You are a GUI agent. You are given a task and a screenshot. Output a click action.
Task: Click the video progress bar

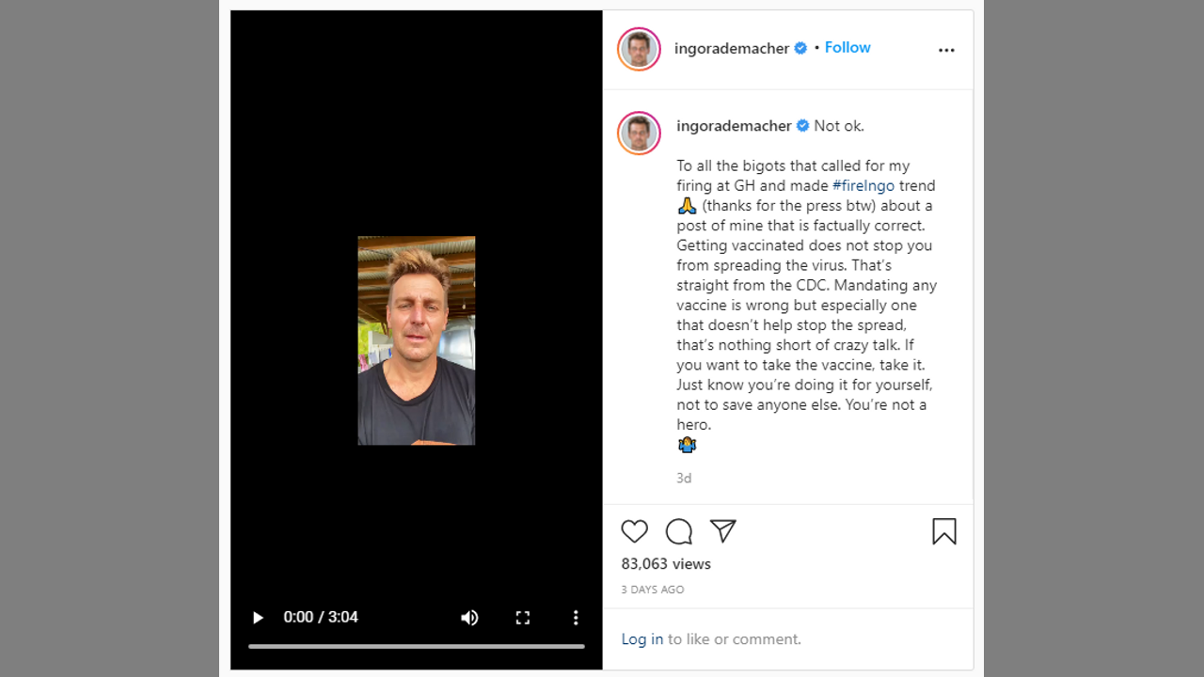[416, 646]
